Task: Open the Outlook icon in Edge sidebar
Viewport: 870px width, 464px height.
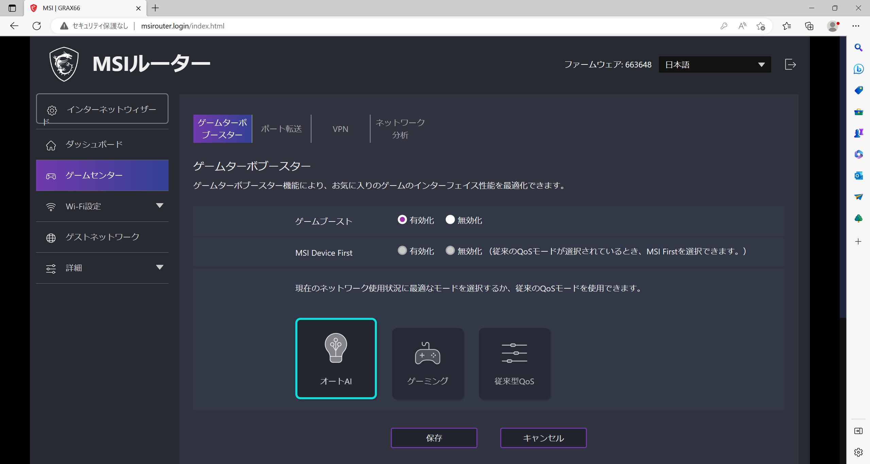Action: point(858,175)
